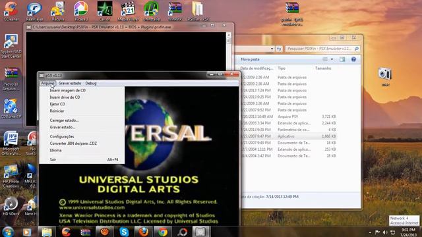Open the HP Photo Creations shortcut
Viewport: 422px width, 237px height.
11,176
